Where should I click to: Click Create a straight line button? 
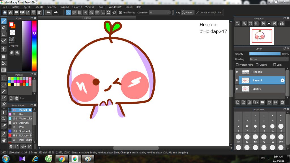[x=209, y=12]
